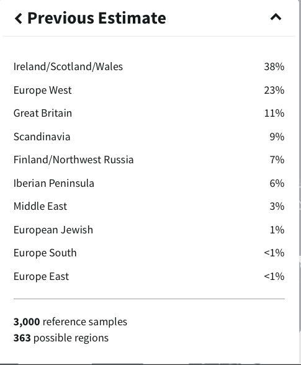Open the Previous Estimate heading

click(97, 18)
